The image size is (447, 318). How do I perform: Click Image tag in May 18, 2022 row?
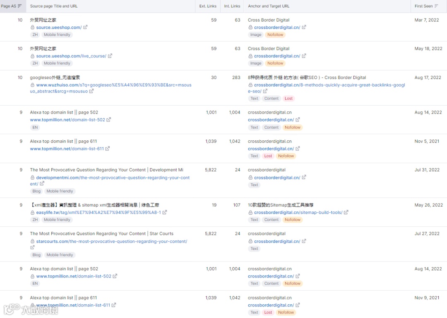(255, 63)
